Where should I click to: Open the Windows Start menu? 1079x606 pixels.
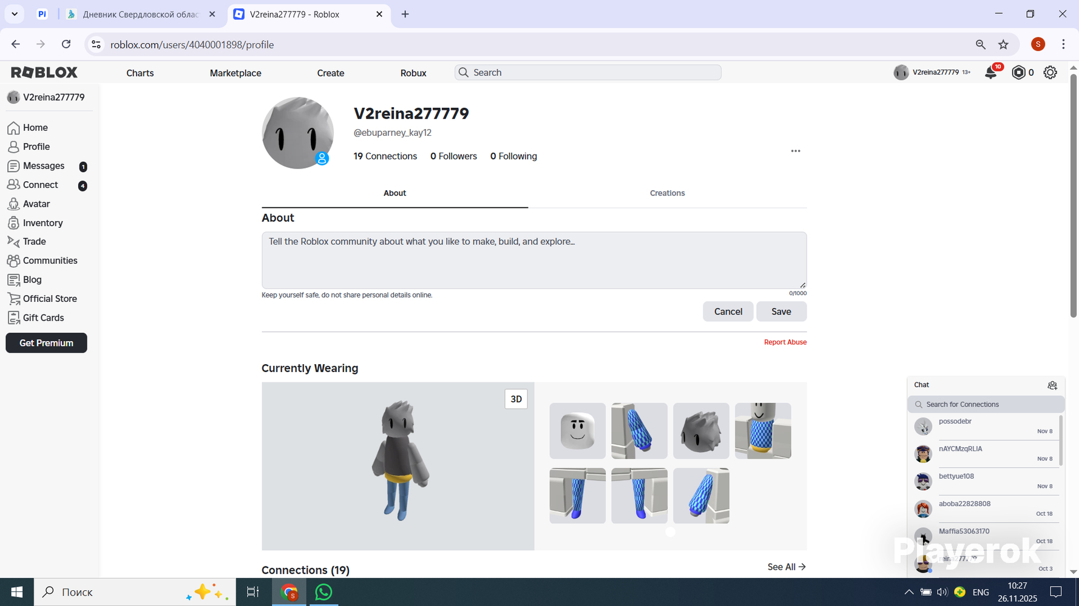pyautogui.click(x=17, y=592)
